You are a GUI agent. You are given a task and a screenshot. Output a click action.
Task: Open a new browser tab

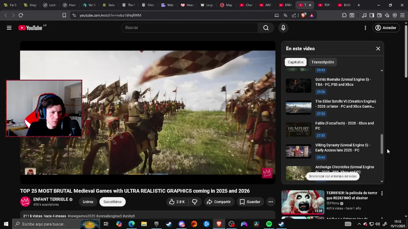[359, 5]
